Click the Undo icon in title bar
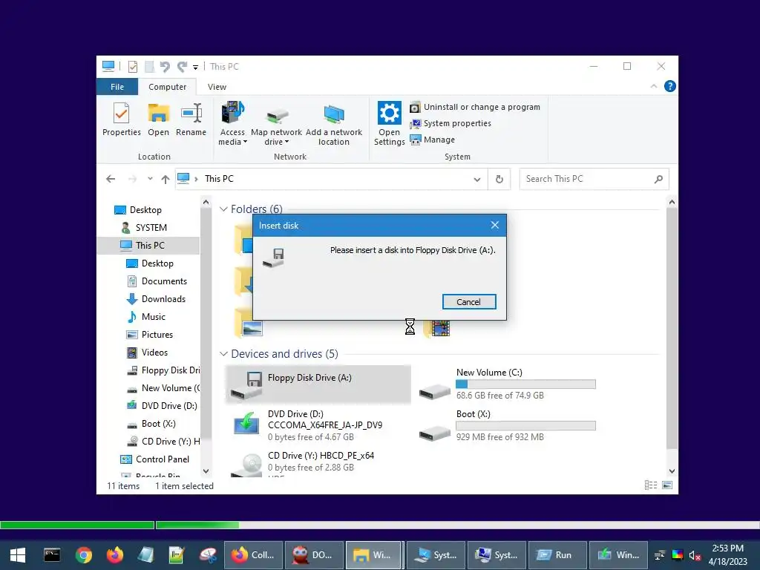760x570 pixels. coord(165,66)
